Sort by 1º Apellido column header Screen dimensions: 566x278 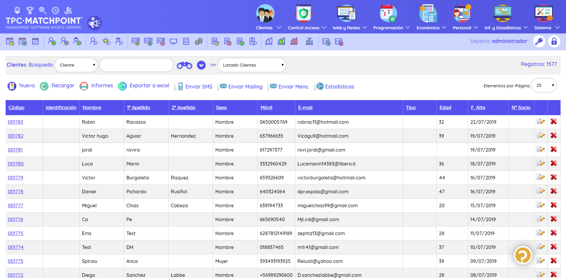click(x=138, y=107)
